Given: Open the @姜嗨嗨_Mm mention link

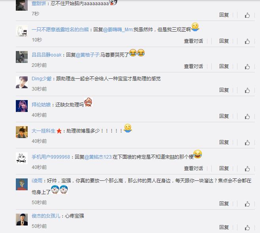Looking at the screenshot, I should pos(118,30).
